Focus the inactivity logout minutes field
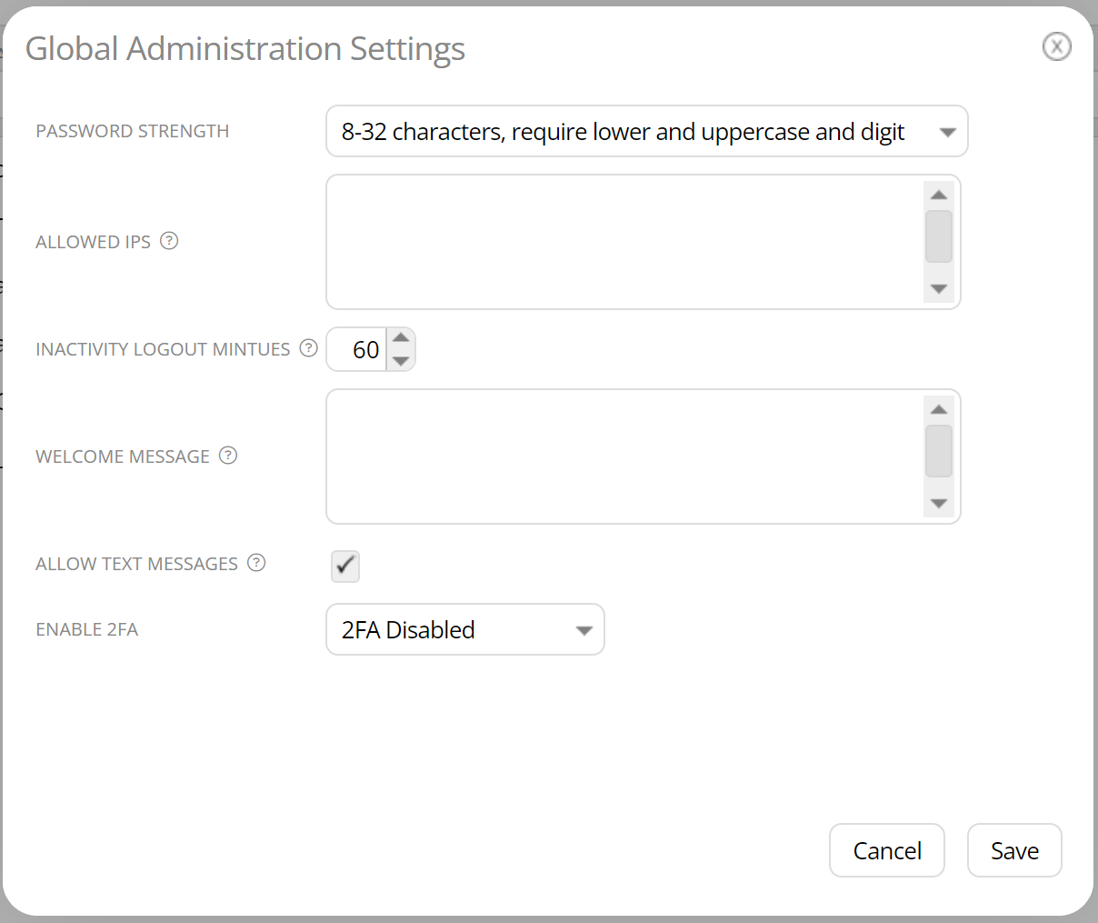This screenshot has width=1098, height=923. coord(357,350)
